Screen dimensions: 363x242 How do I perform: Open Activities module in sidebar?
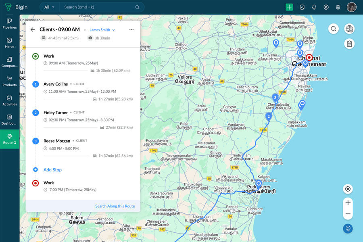coord(10,100)
